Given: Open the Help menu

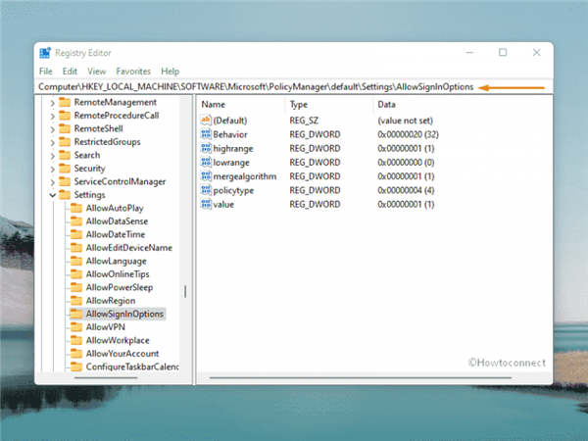Looking at the screenshot, I should (x=171, y=72).
